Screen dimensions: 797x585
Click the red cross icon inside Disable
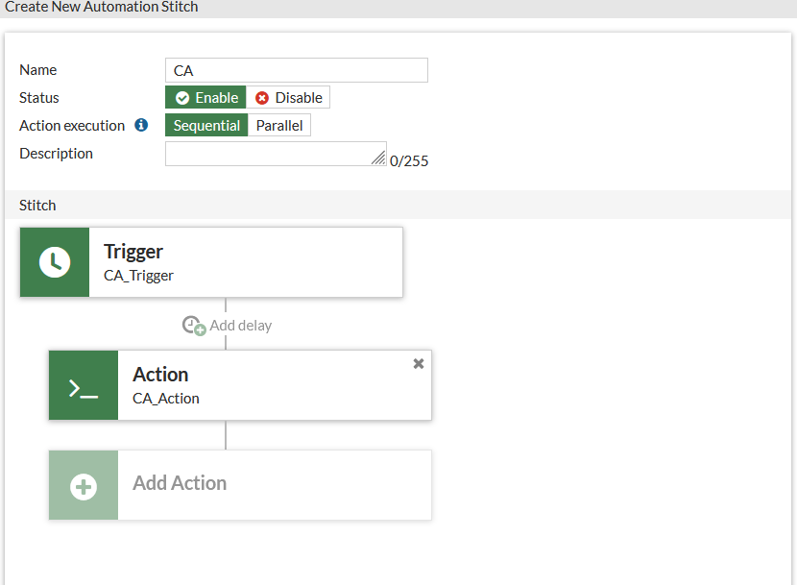pos(262,98)
